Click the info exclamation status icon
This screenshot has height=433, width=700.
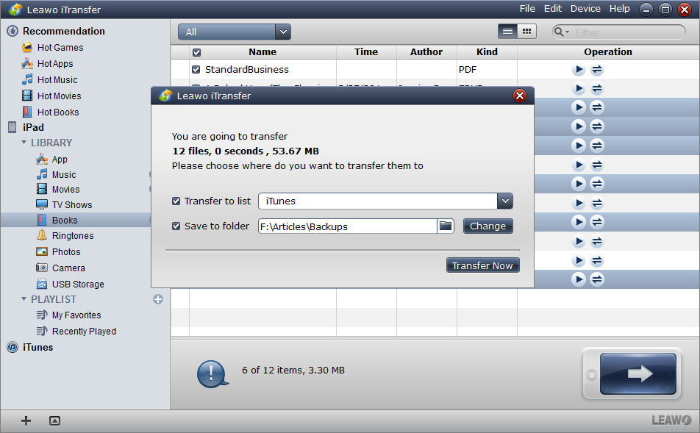click(x=212, y=373)
